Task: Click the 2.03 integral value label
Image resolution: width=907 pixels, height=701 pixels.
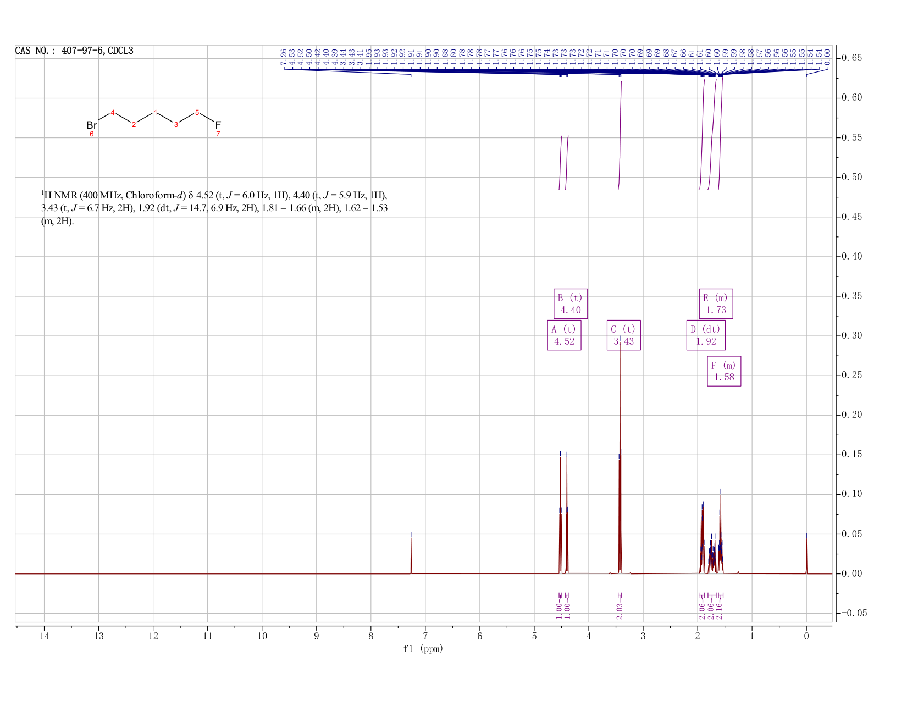Action: coord(620,611)
